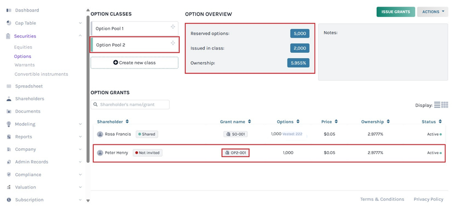
Task: Collapse the Securities menu chevron
Action: [x=80, y=36]
